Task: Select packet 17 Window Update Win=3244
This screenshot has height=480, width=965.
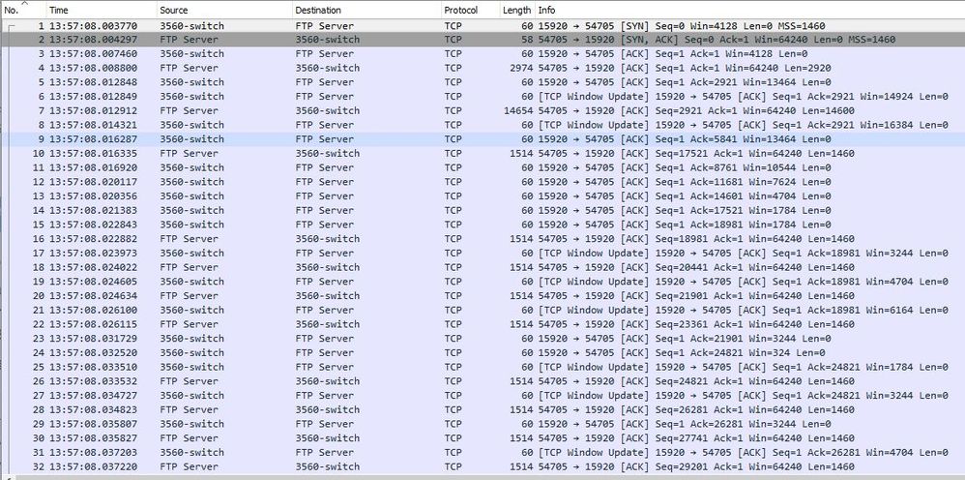Action: (x=483, y=253)
